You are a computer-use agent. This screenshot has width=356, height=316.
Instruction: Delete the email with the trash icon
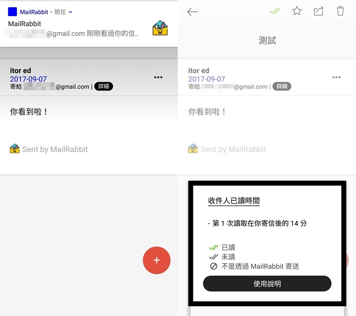coord(340,11)
